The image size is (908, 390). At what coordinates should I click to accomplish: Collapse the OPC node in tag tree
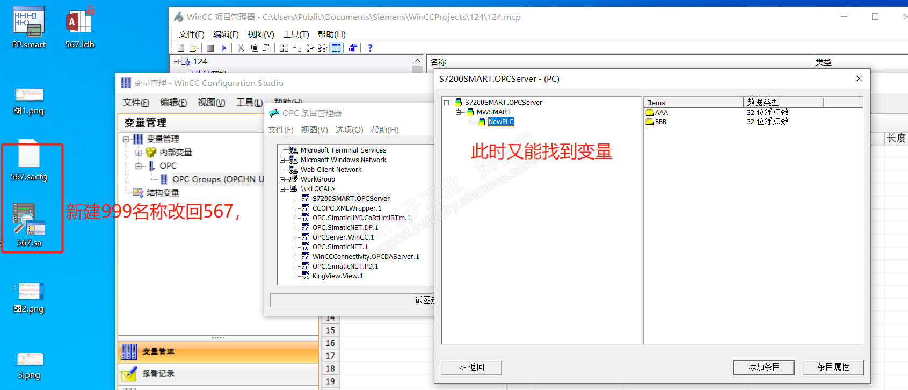pos(139,166)
